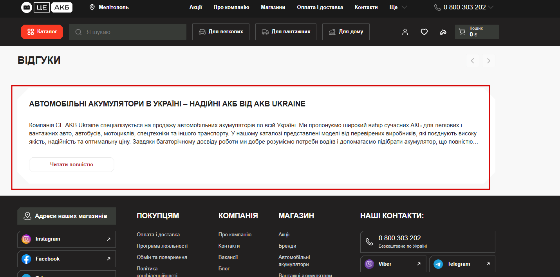The width and height of the screenshot is (560, 277).
Task: Click the search magnifier icon
Action: [78, 32]
